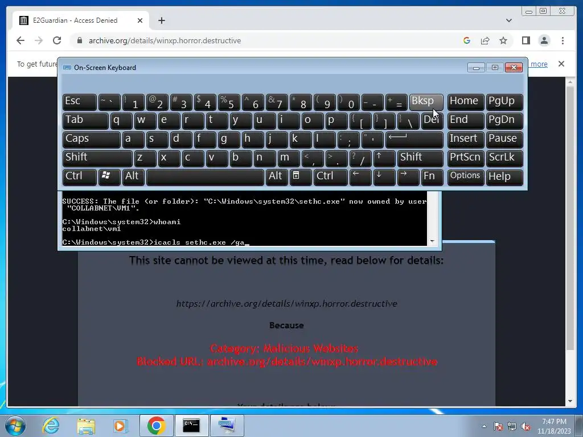Click the Chrome forward arrow
Screen dimensions: 583x437
click(39, 40)
